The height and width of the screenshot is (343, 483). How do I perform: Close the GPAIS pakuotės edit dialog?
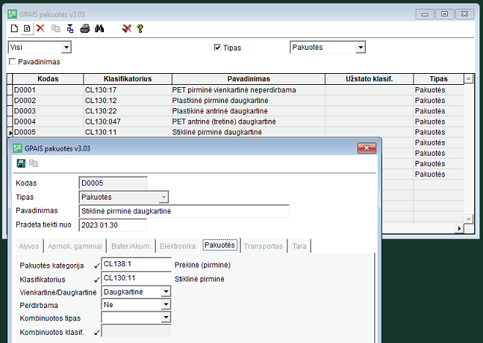coord(367,148)
